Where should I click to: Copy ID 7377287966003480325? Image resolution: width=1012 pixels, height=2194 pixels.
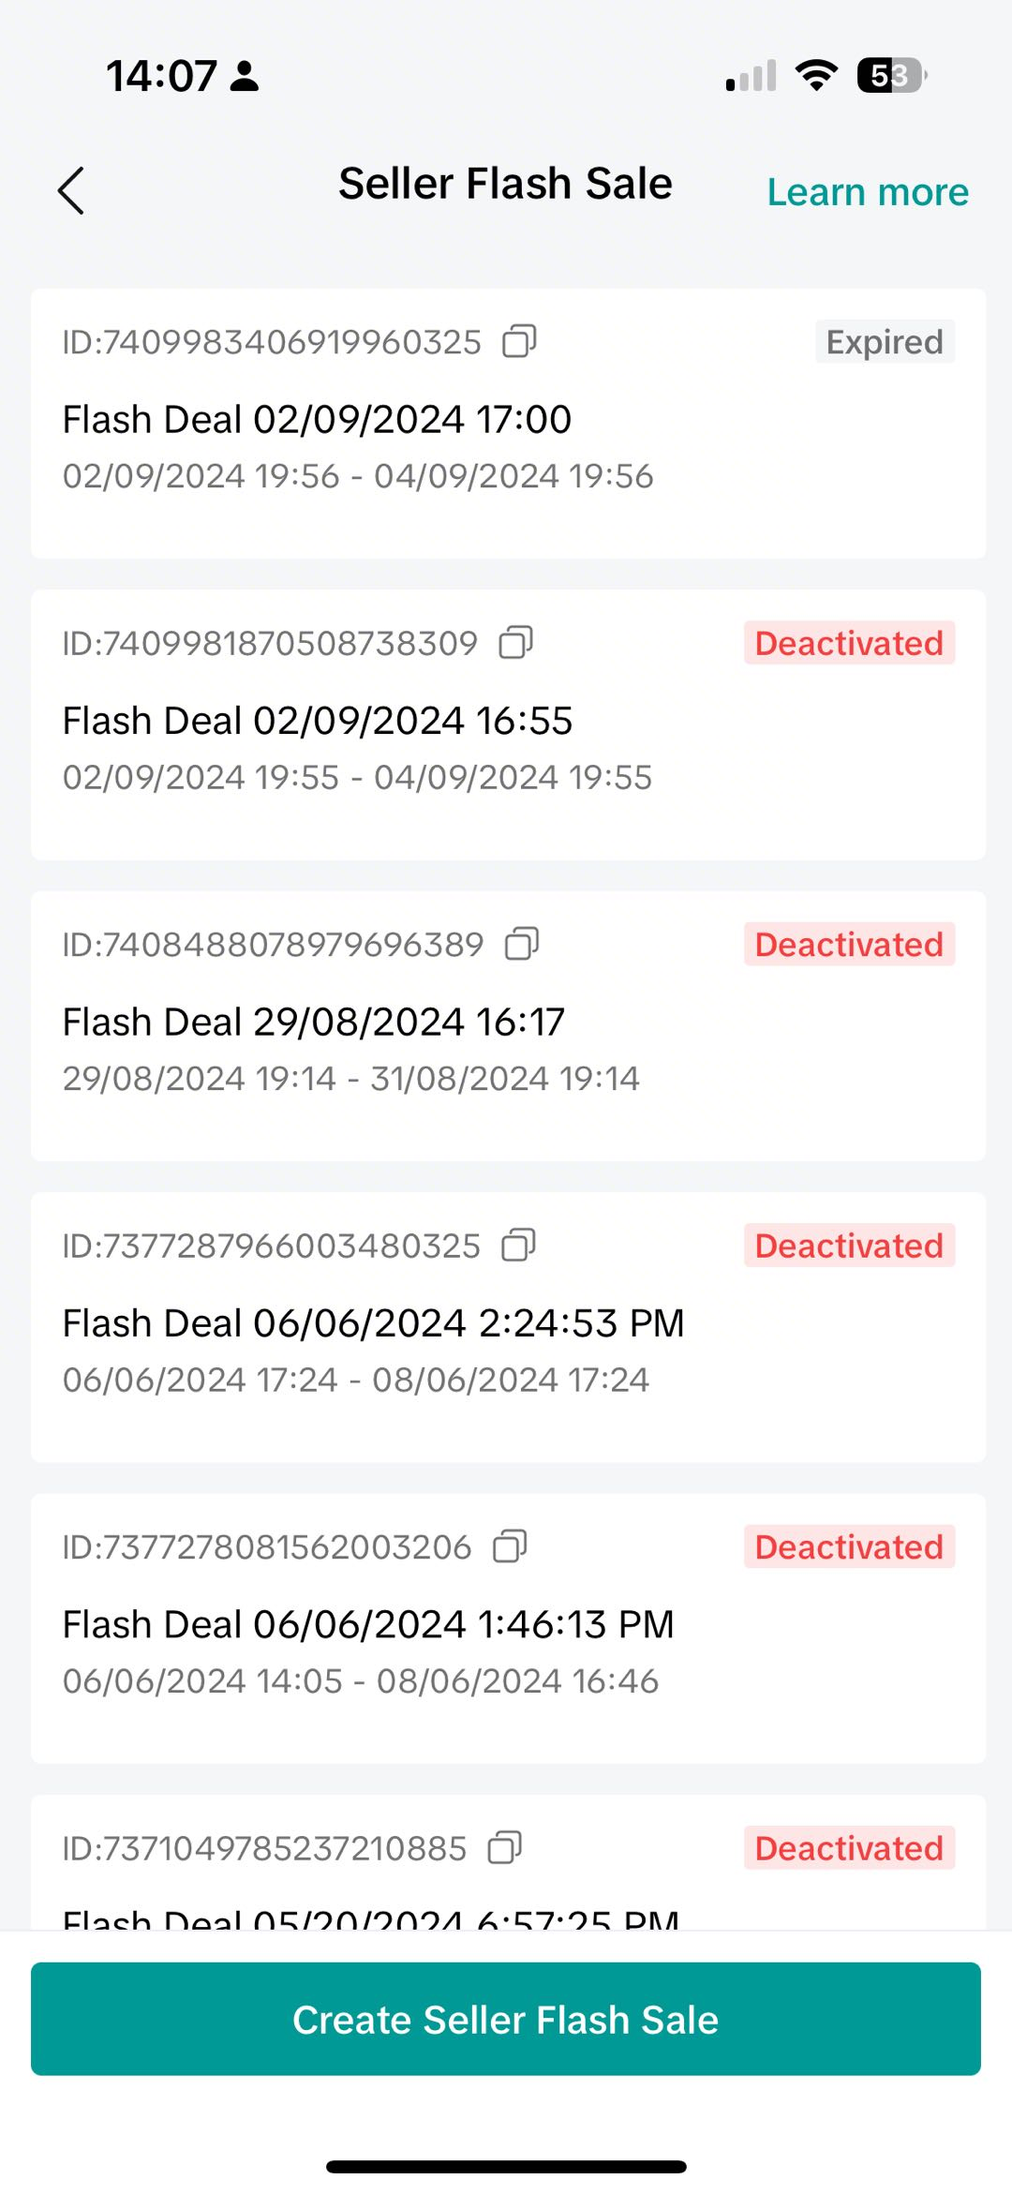point(518,1246)
